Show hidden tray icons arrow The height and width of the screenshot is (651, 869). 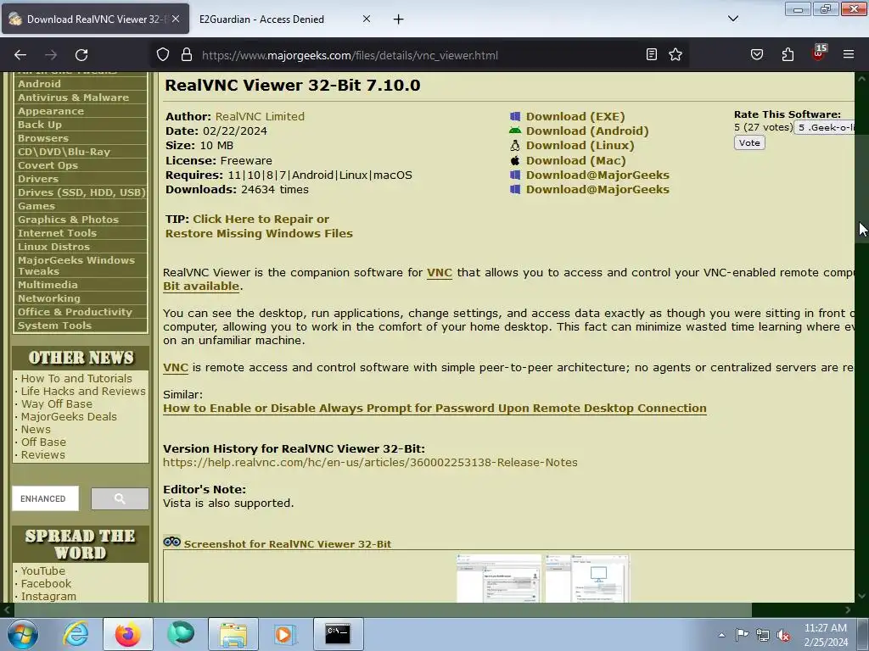[x=721, y=635]
